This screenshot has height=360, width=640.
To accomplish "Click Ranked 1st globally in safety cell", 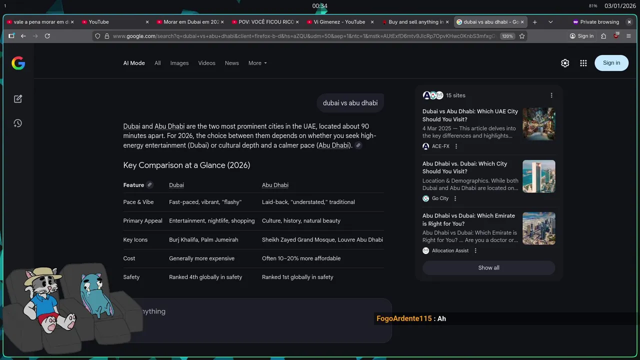I will 297,277.
